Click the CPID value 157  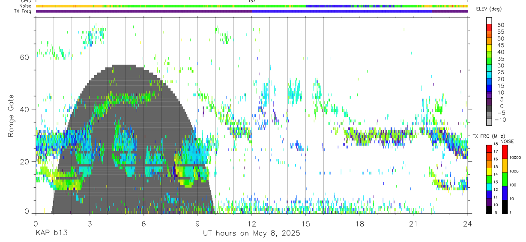251,1
